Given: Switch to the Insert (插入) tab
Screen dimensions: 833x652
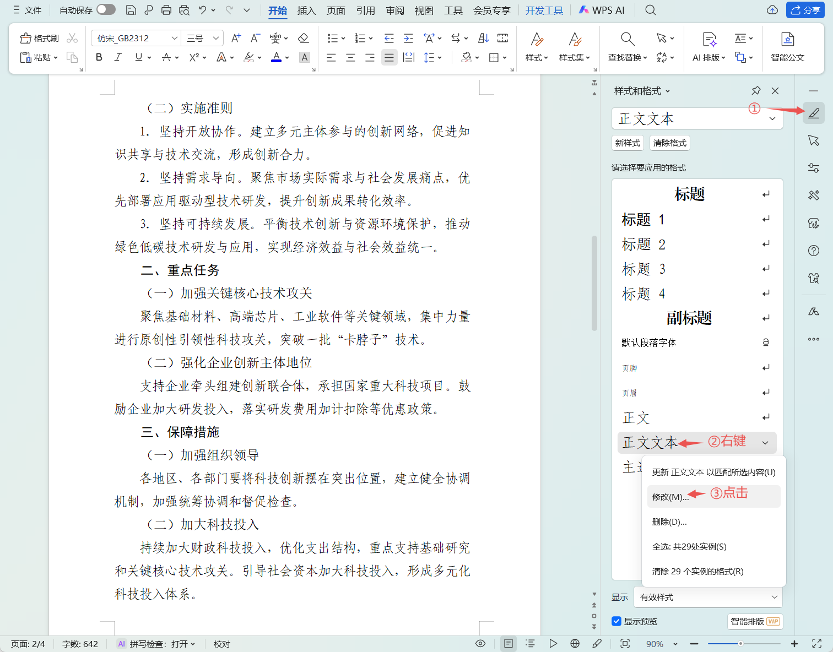Looking at the screenshot, I should [x=306, y=10].
